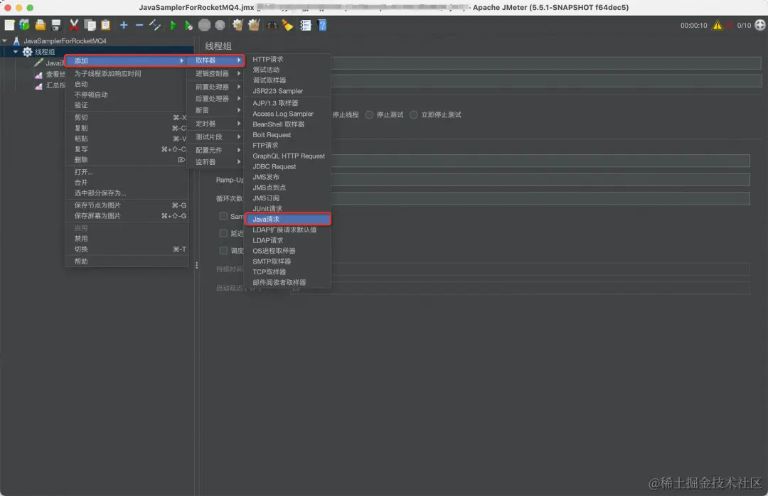Click 不停顿启动 in context menu

coord(127,95)
